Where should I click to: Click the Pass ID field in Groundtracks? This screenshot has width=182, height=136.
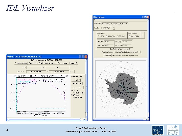[106, 28]
